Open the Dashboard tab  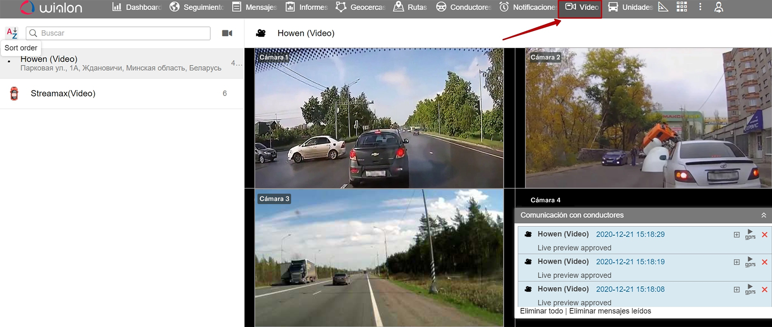click(x=137, y=7)
